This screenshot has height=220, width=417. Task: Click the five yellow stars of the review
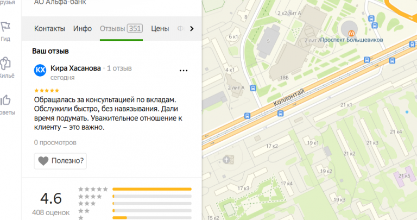47,91
